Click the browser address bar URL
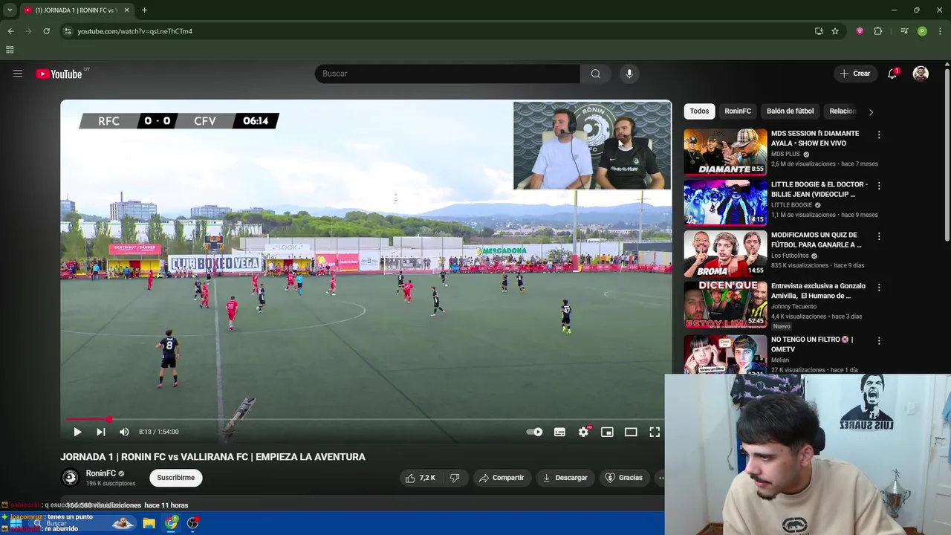The height and width of the screenshot is (535, 951). pyautogui.click(x=134, y=31)
